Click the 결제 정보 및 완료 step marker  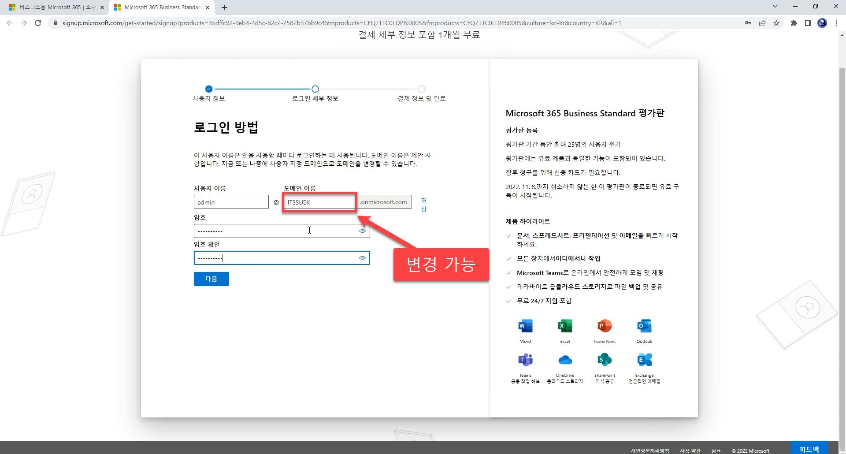[x=422, y=89]
